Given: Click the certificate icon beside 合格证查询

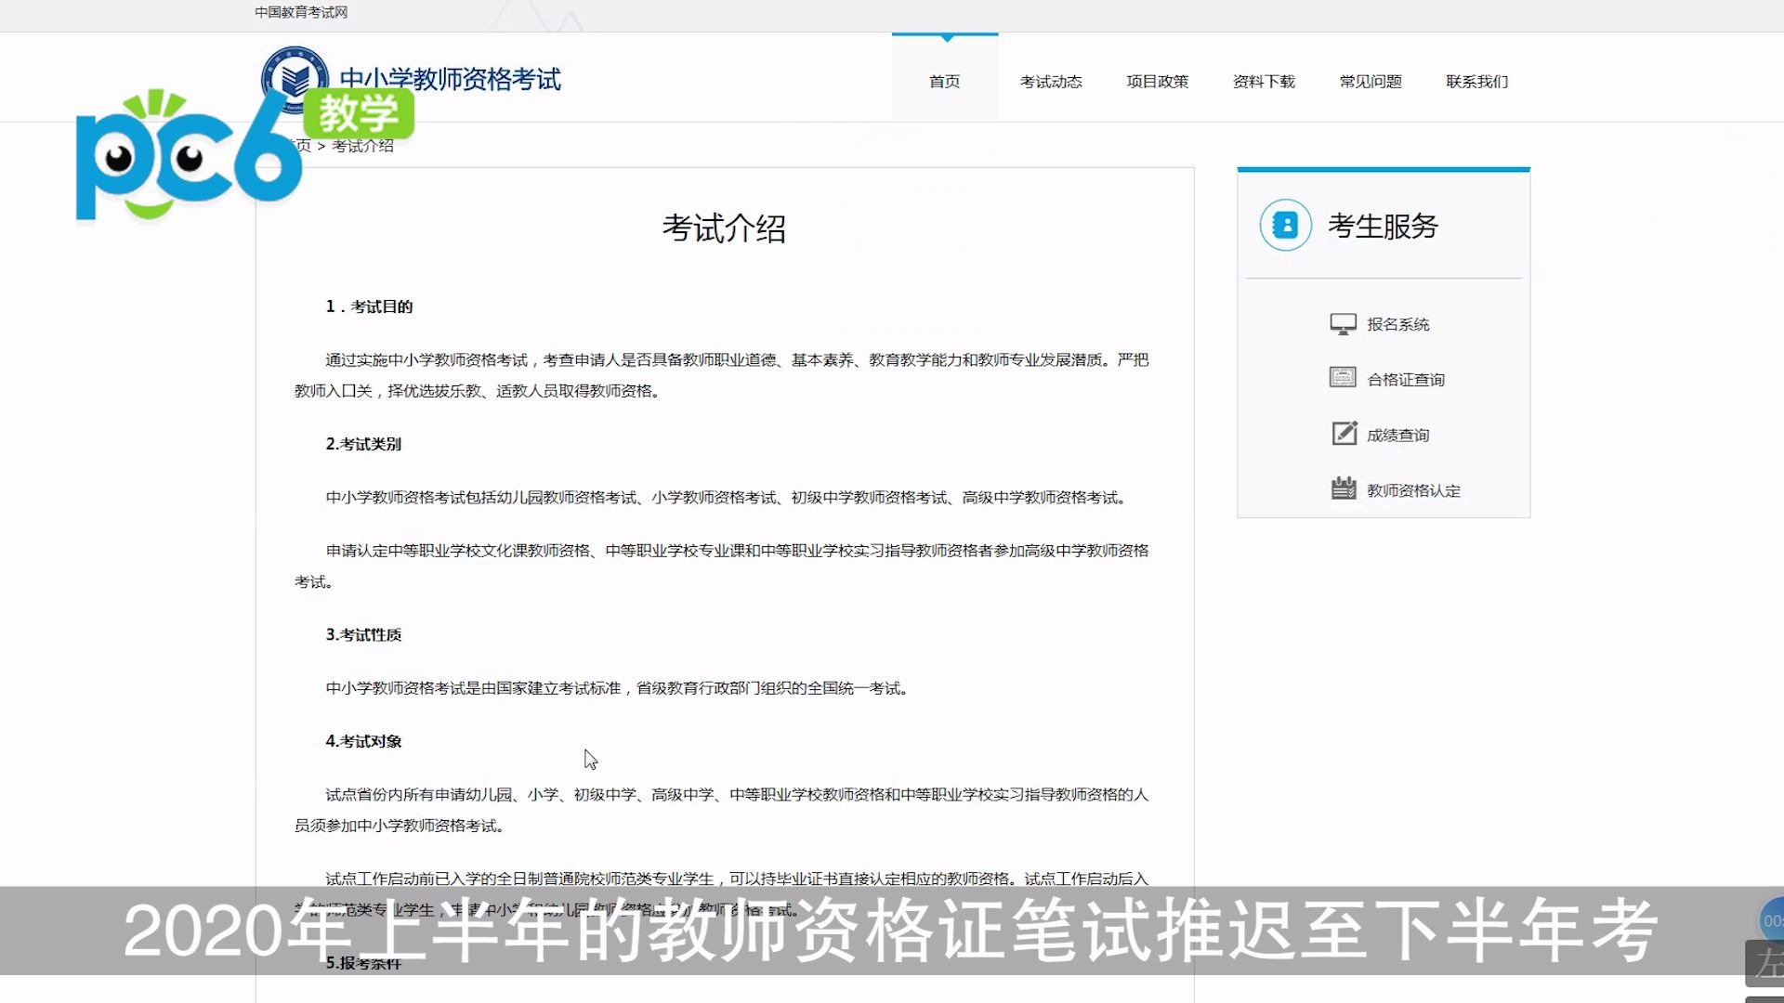Looking at the screenshot, I should (1343, 378).
